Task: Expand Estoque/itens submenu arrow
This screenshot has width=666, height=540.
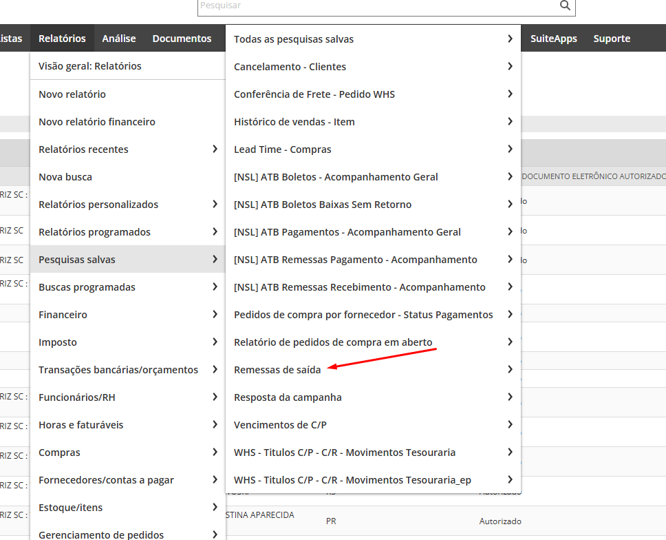Action: tap(215, 508)
